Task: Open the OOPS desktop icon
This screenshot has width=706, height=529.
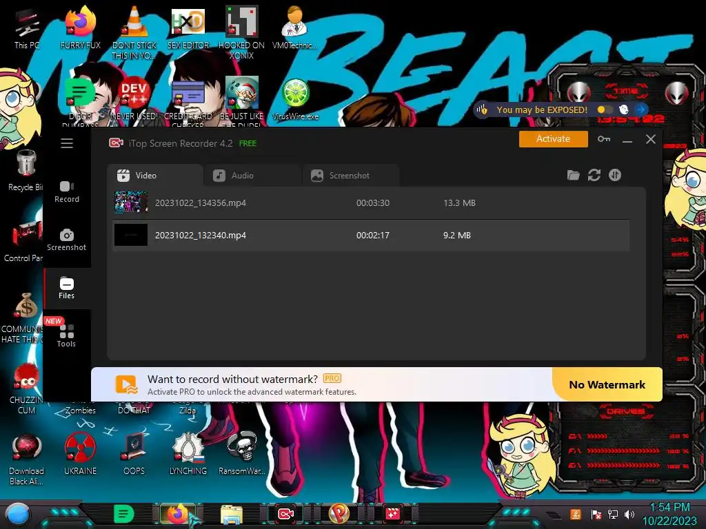Action: 134,453
